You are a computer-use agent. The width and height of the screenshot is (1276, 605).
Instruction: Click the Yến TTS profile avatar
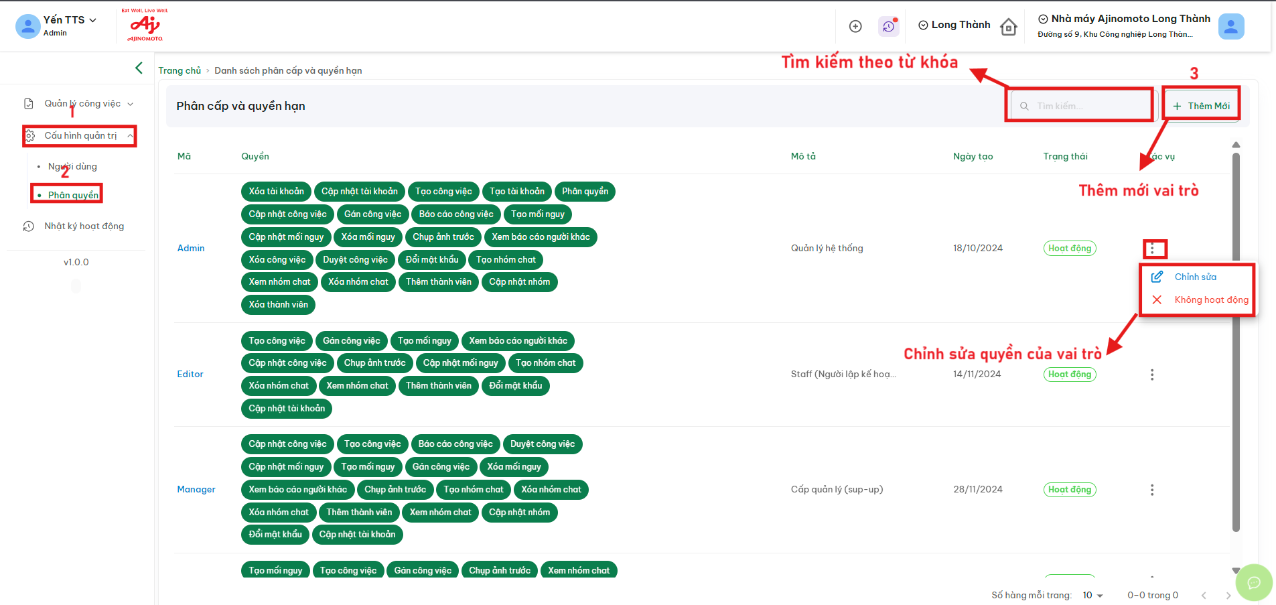tap(27, 26)
